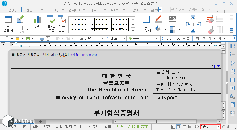
Task: Toggle strikethrough 과 formatting
Action: 220,39
